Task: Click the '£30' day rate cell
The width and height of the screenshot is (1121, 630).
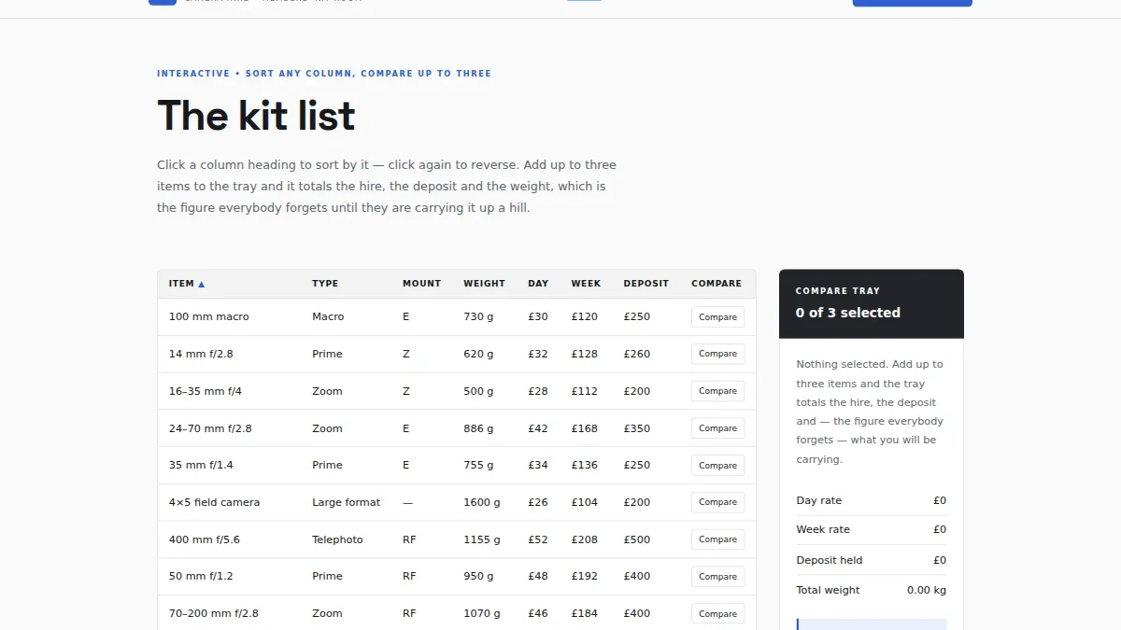Action: tap(538, 317)
